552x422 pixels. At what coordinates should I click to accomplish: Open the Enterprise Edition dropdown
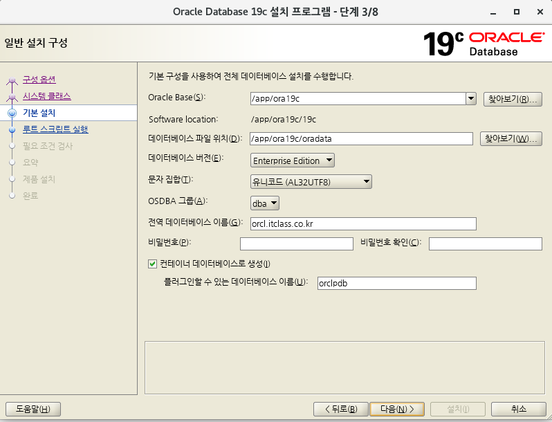click(293, 160)
